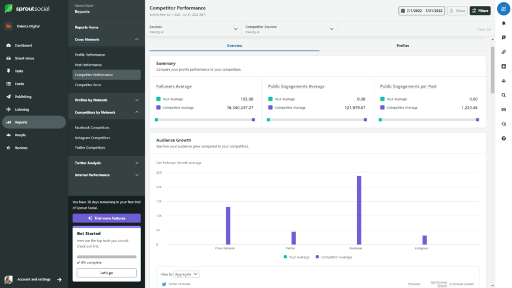Click the Filters button
This screenshot has height=288, width=512.
(480, 11)
